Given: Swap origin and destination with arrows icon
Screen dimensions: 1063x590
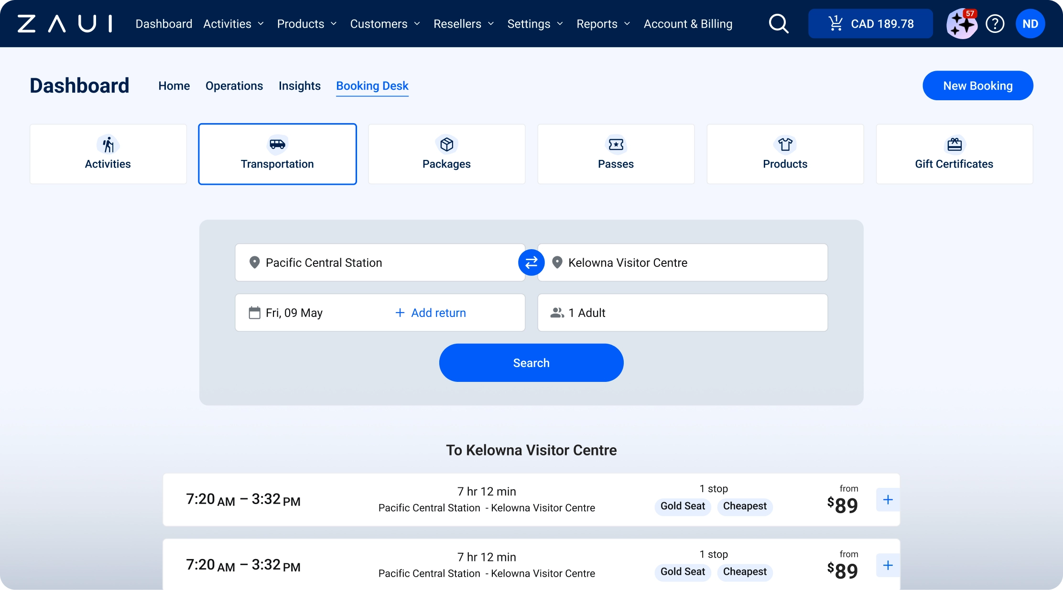Looking at the screenshot, I should point(531,263).
